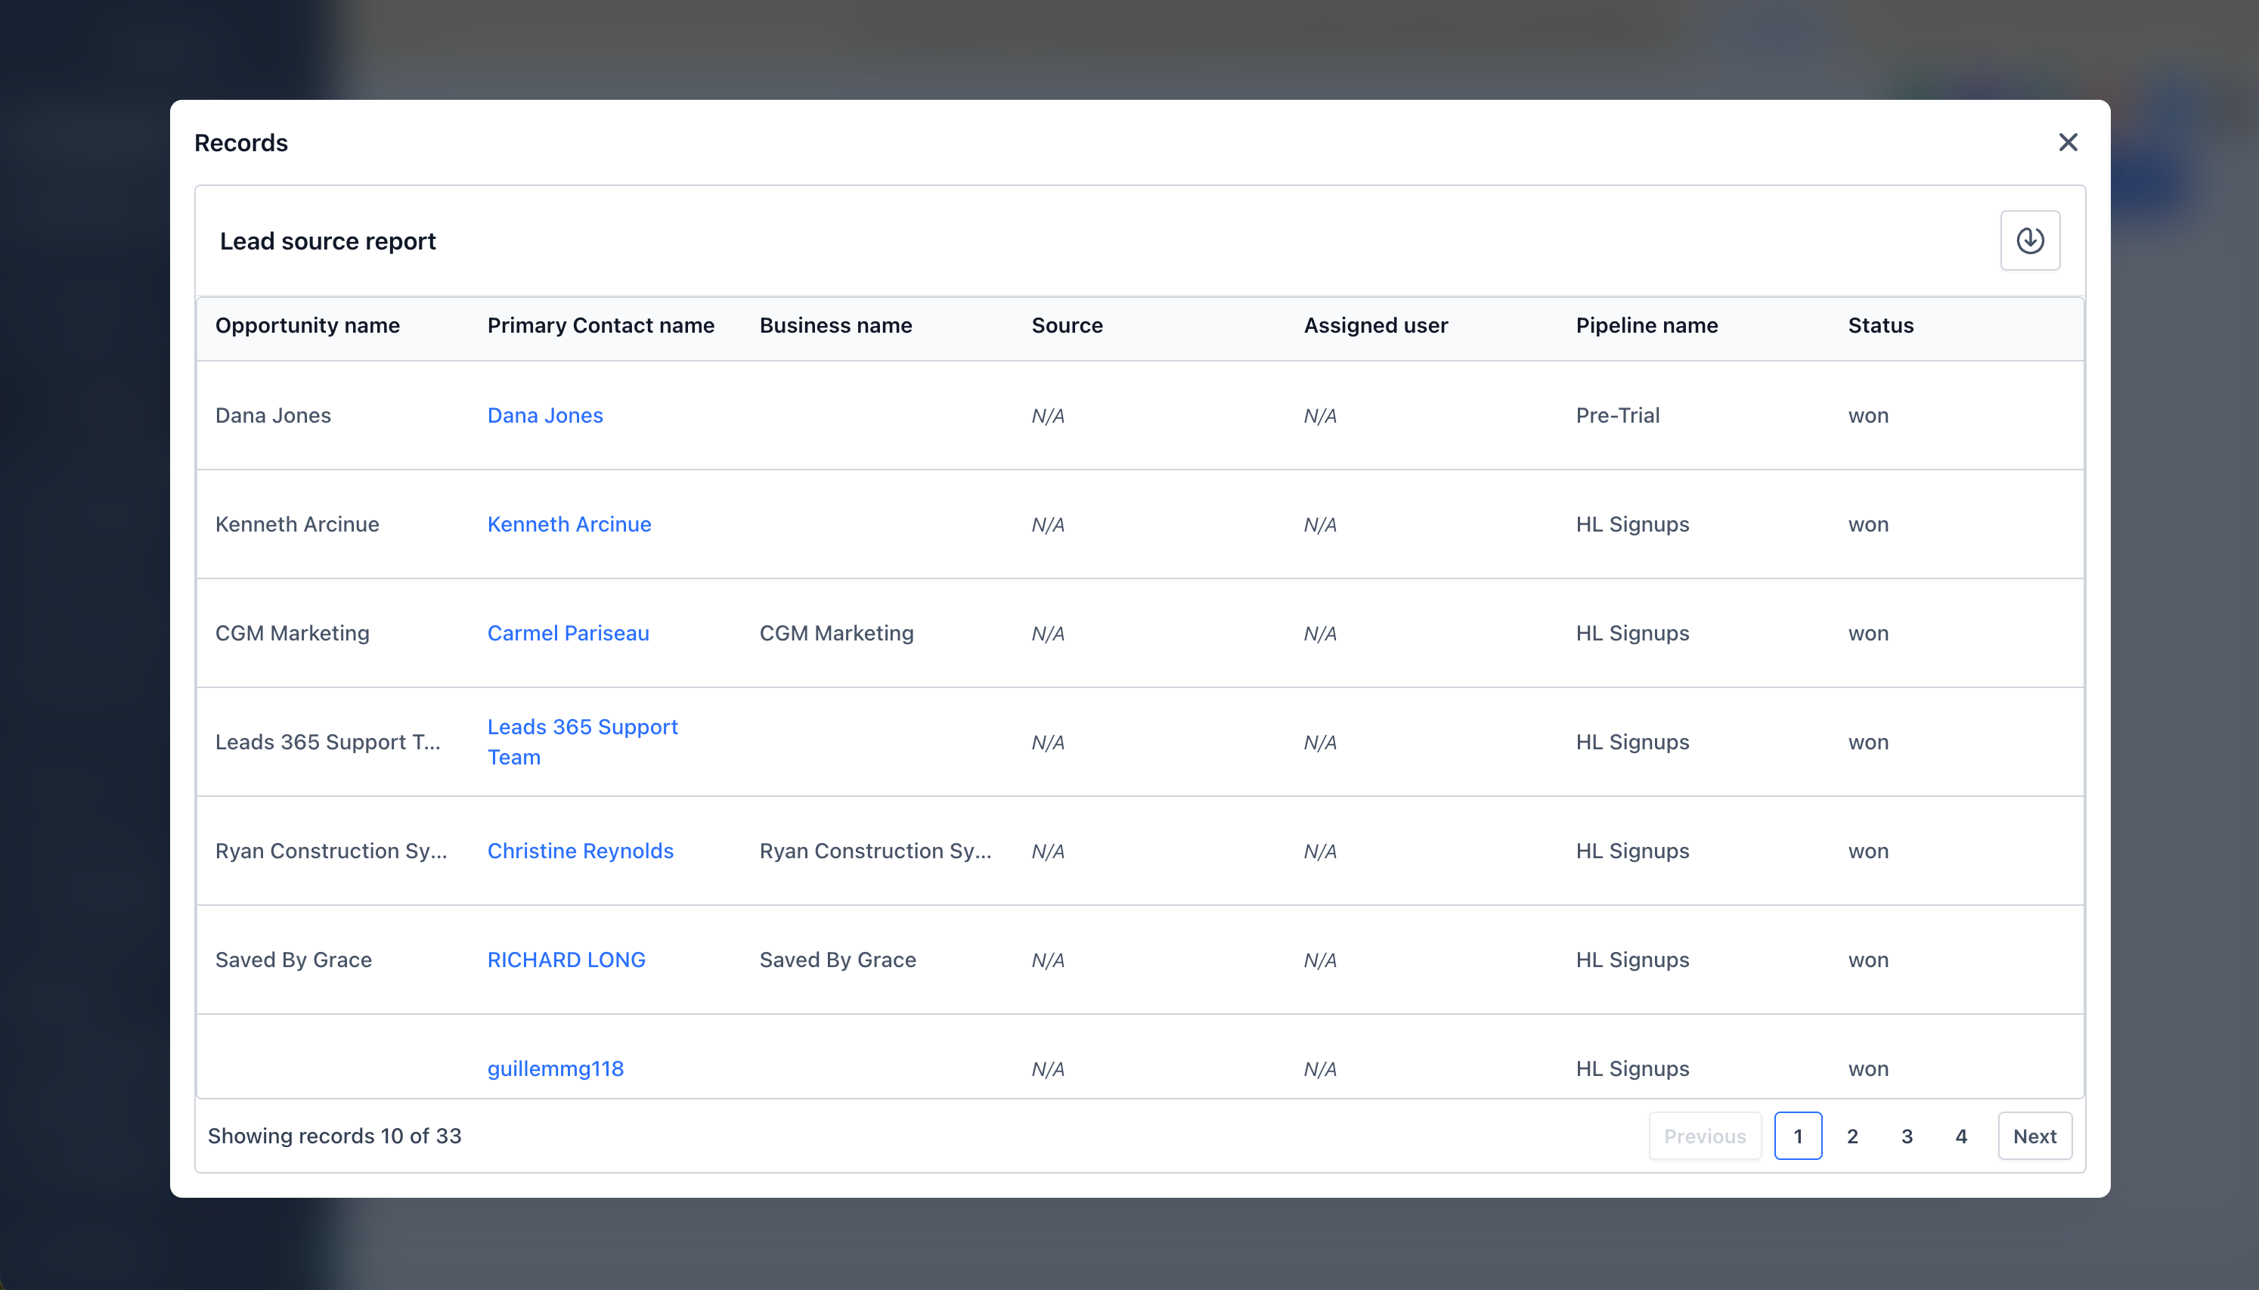Click Kenneth Arcinue opportunity name cell

(296, 525)
